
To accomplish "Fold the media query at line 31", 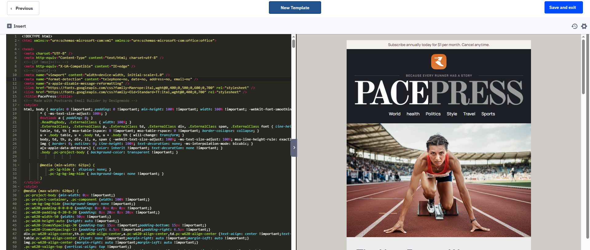I will coord(18,165).
